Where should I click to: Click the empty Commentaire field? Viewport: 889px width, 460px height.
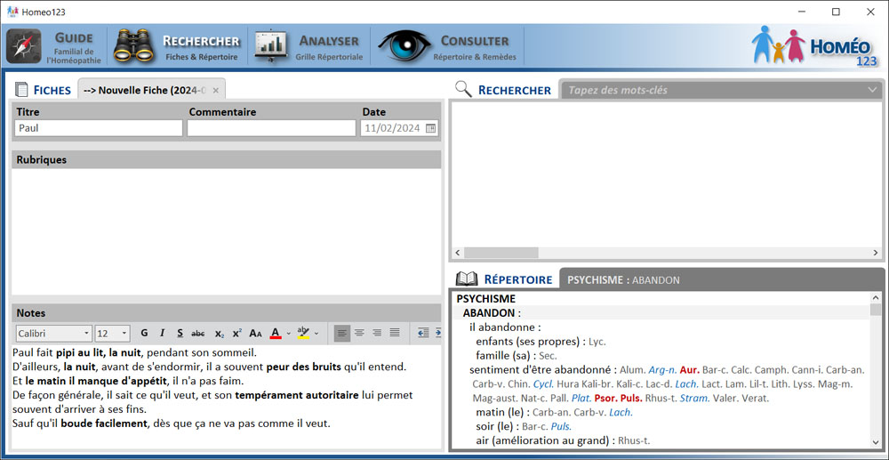tap(271, 128)
